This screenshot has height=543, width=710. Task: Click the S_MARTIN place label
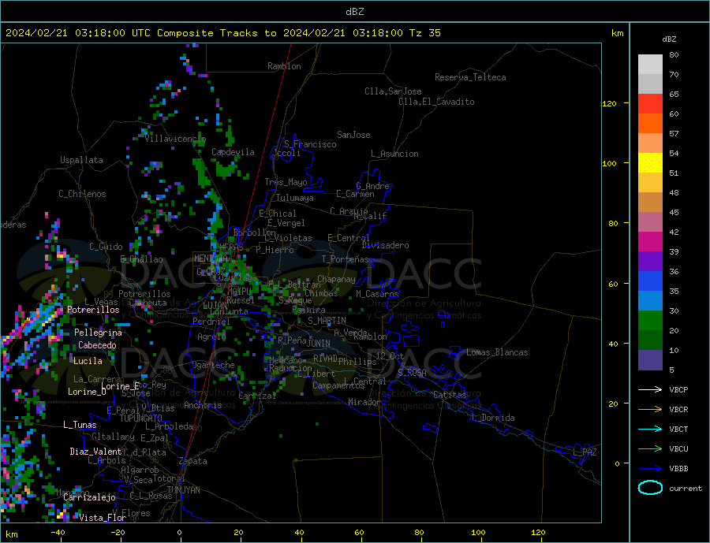[x=327, y=321]
